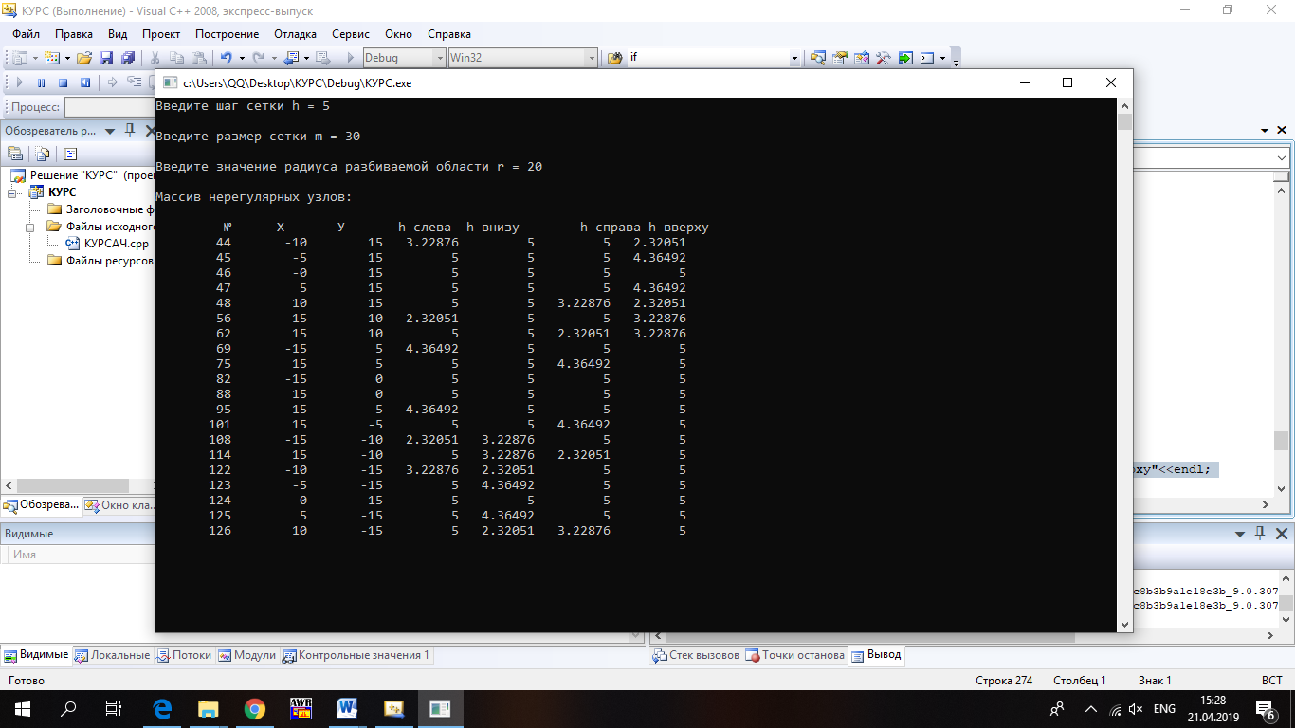1295x728 pixels.
Task: Expand the 'if' find combo box arrow
Action: coord(794,58)
